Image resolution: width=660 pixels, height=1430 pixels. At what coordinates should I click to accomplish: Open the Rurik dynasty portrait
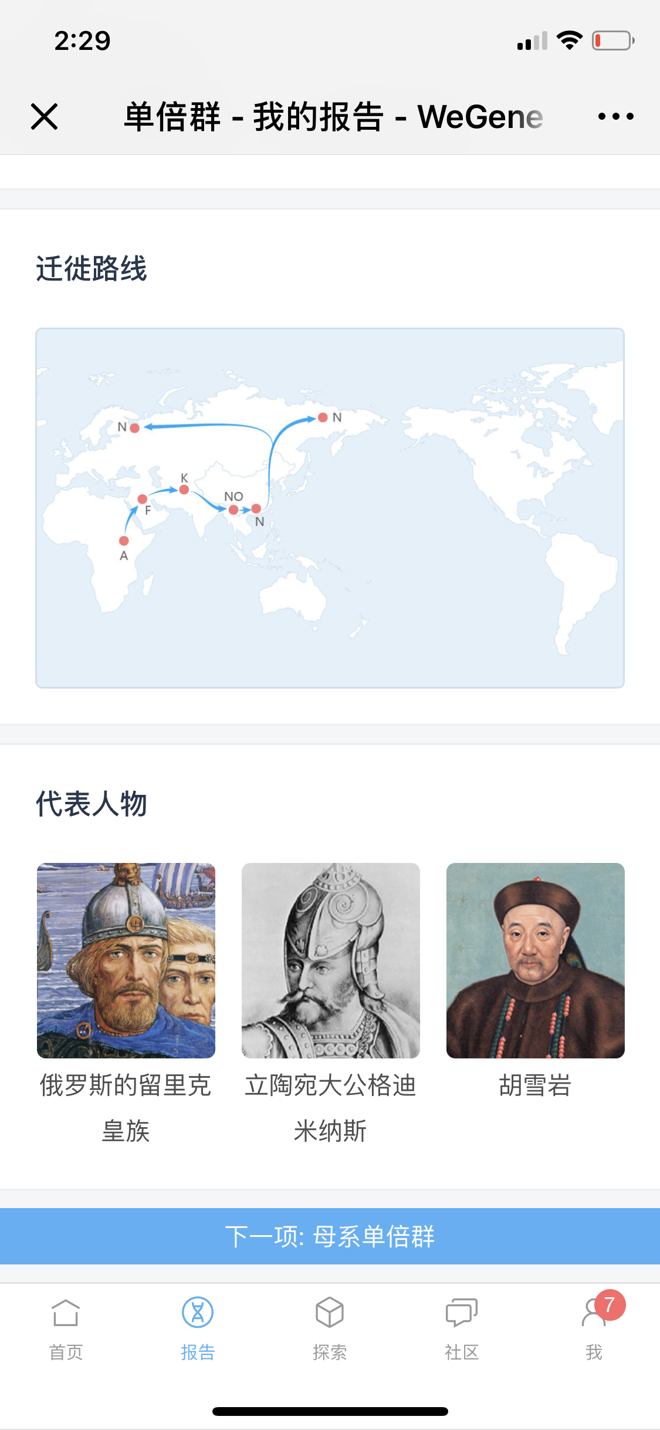coord(126,960)
